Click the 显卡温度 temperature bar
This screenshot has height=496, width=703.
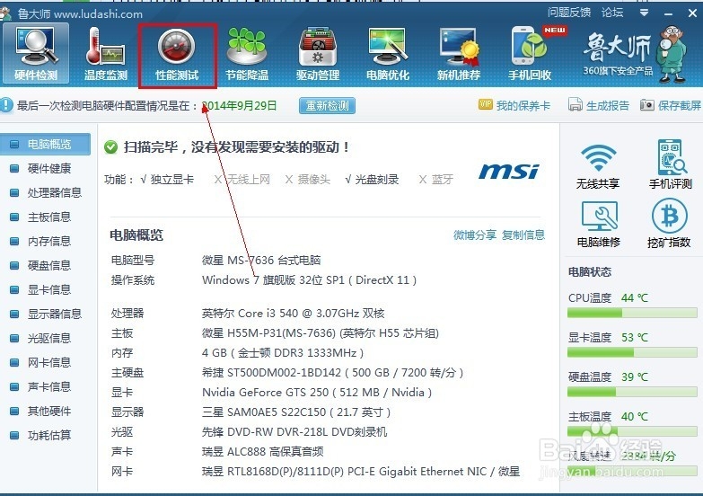(x=632, y=352)
